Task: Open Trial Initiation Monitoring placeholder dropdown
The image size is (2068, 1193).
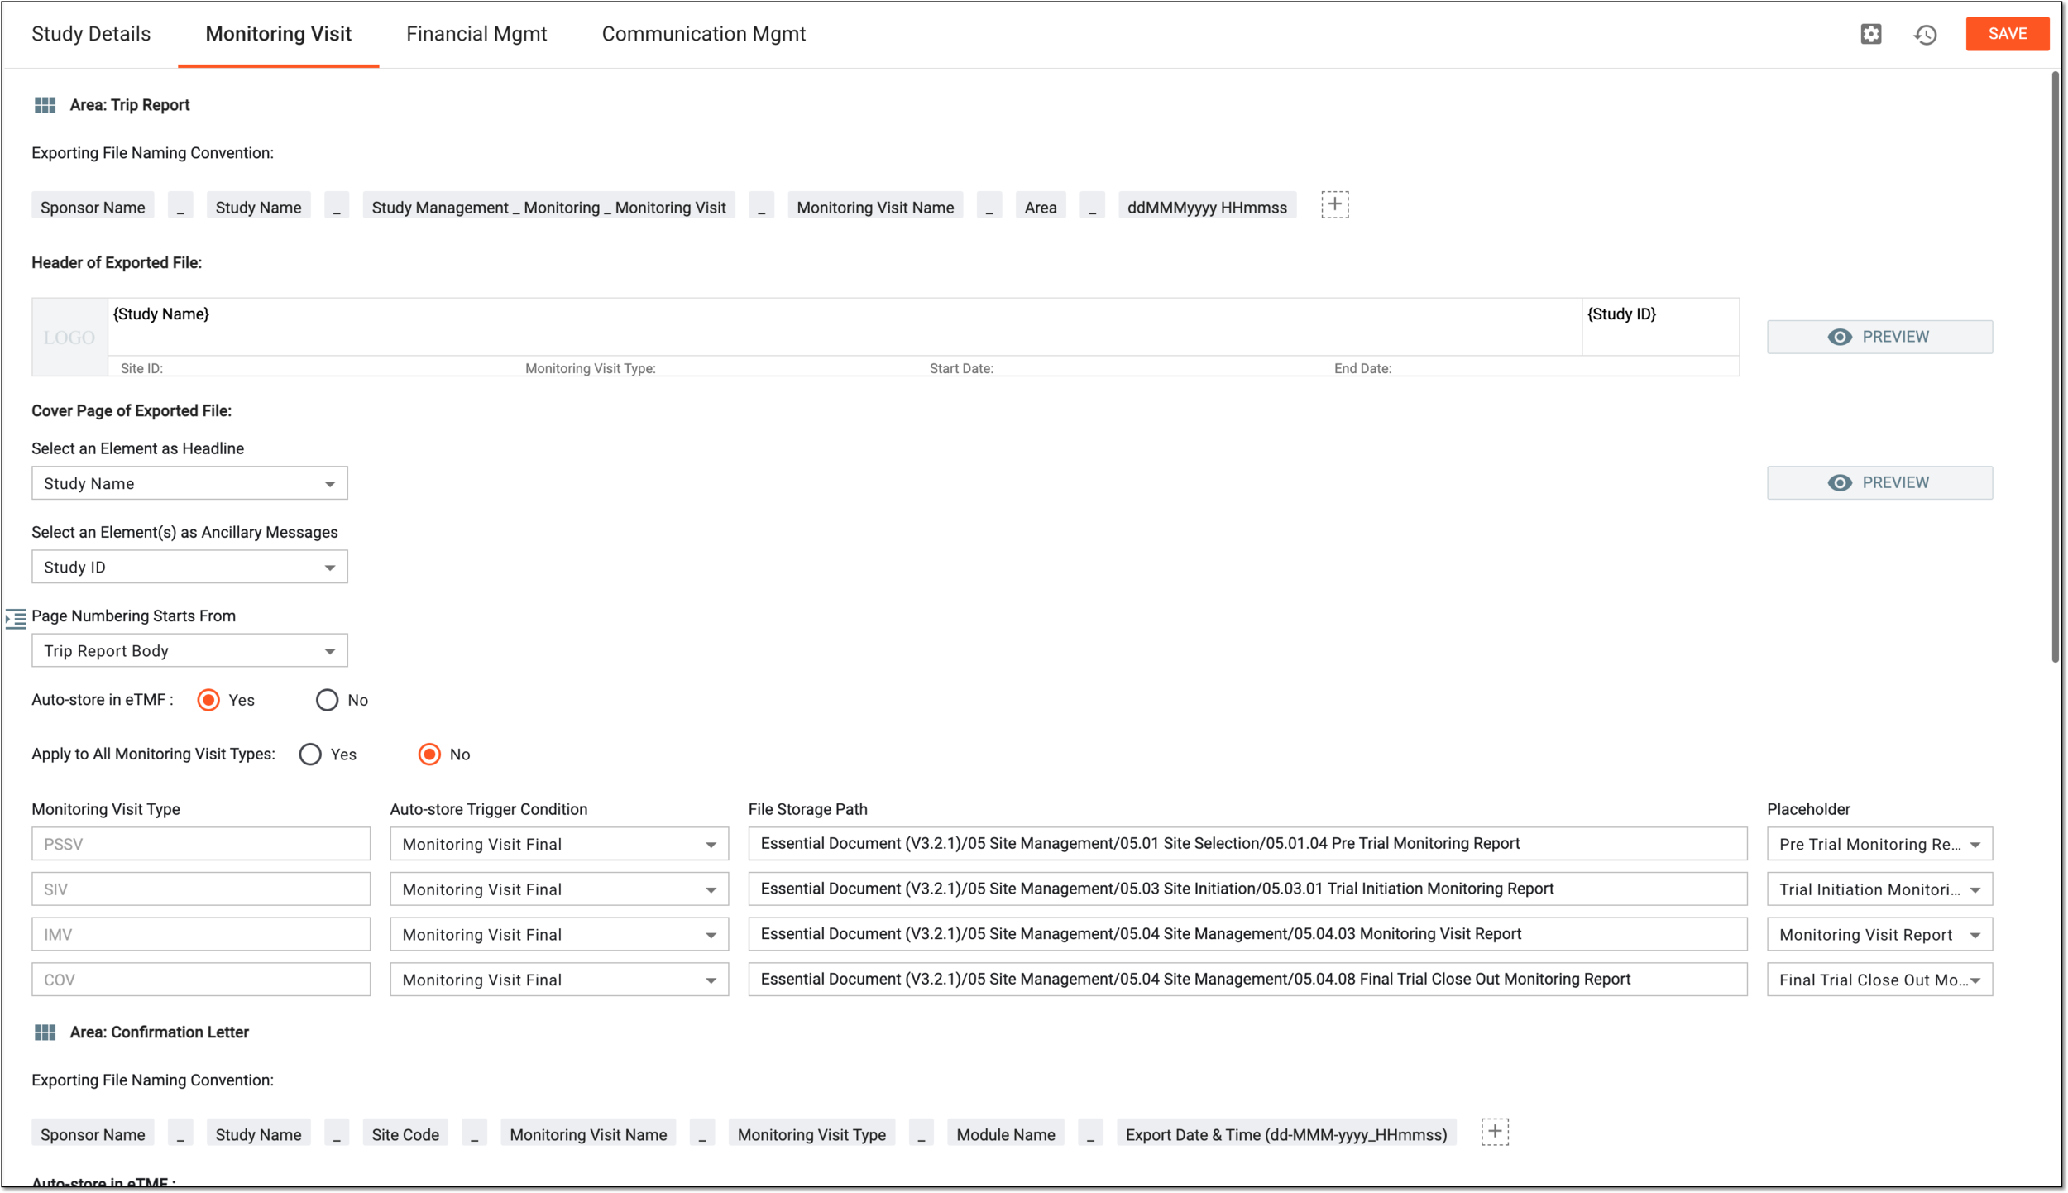Action: pyautogui.click(x=1879, y=889)
